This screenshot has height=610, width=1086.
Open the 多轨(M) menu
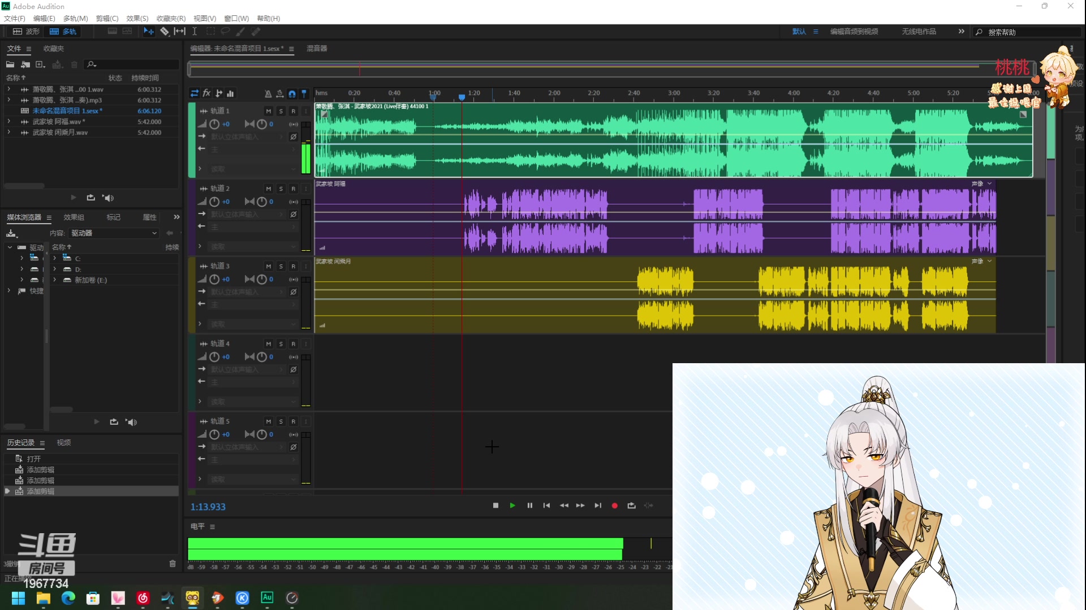click(x=76, y=19)
